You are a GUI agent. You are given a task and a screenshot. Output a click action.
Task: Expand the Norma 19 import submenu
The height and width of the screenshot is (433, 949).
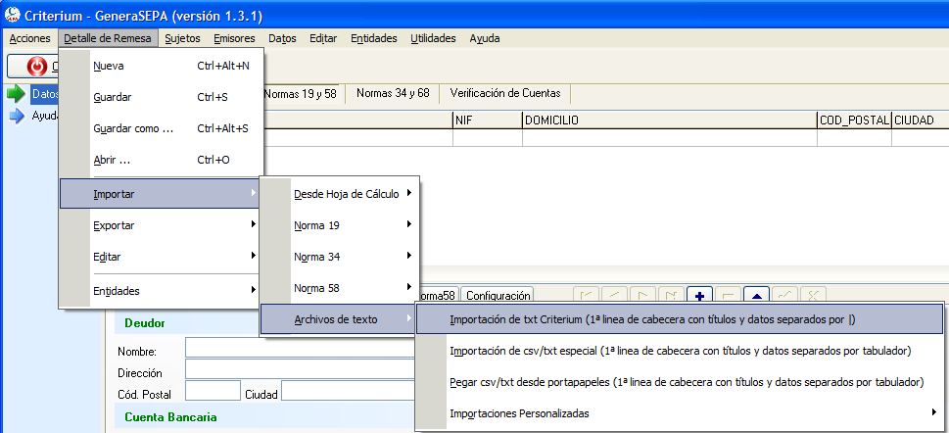(x=340, y=226)
